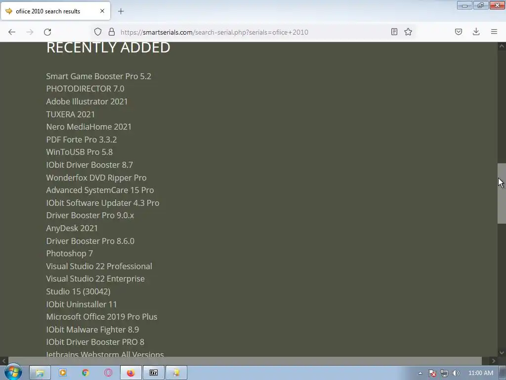The width and height of the screenshot is (506, 380).
Task: Open Windows Explorer from taskbar
Action: (40, 373)
